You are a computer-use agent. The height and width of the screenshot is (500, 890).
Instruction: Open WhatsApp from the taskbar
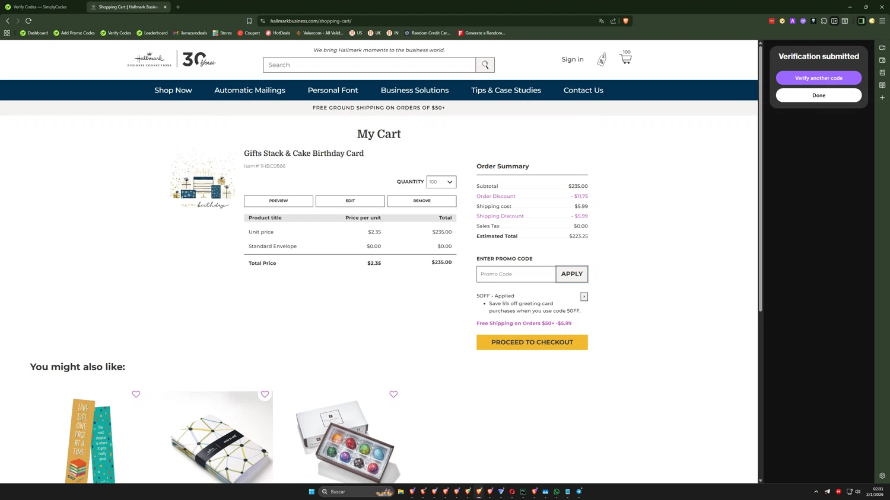[x=557, y=492]
